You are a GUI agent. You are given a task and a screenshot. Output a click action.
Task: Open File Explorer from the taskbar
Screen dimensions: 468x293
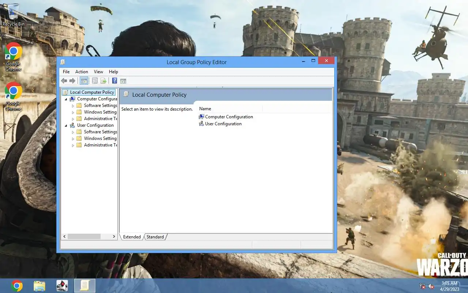point(39,286)
